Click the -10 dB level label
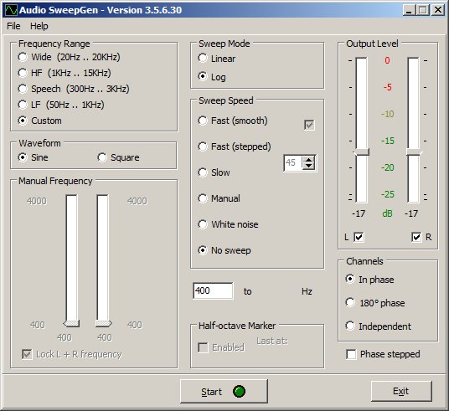This screenshot has height=411, width=449. tap(388, 114)
